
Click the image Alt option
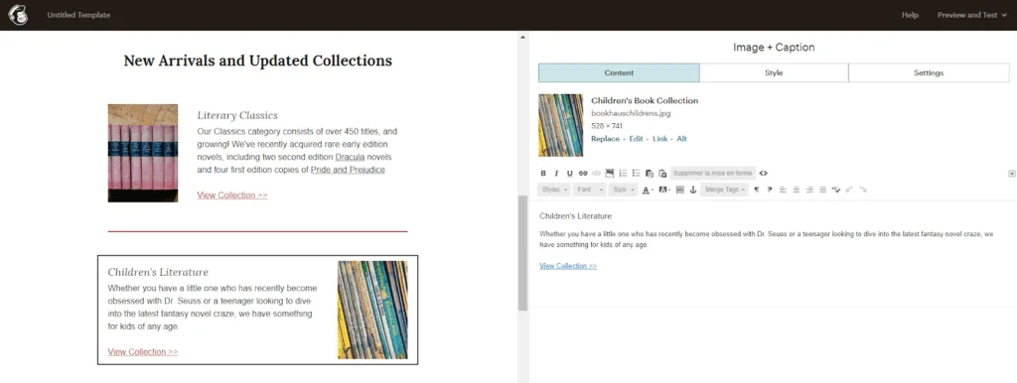(681, 139)
